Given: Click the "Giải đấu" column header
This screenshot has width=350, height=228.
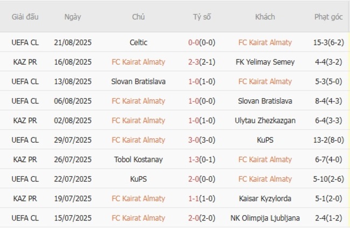Looking at the screenshot, I should click(25, 17).
